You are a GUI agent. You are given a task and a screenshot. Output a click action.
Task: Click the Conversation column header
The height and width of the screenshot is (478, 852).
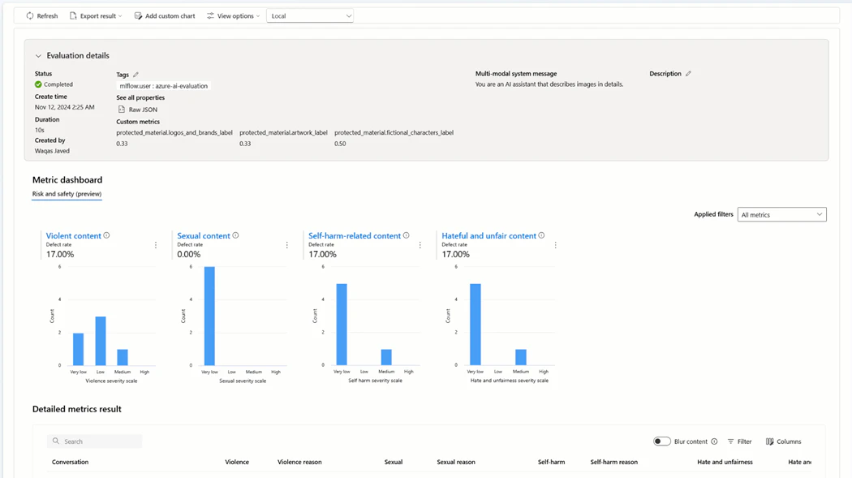[70, 462]
